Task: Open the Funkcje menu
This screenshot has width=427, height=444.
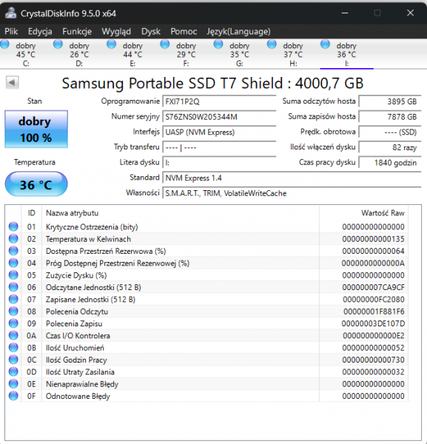Action: (77, 31)
